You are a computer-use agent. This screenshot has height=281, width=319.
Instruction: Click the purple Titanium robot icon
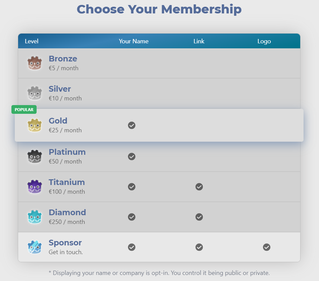[35, 187]
